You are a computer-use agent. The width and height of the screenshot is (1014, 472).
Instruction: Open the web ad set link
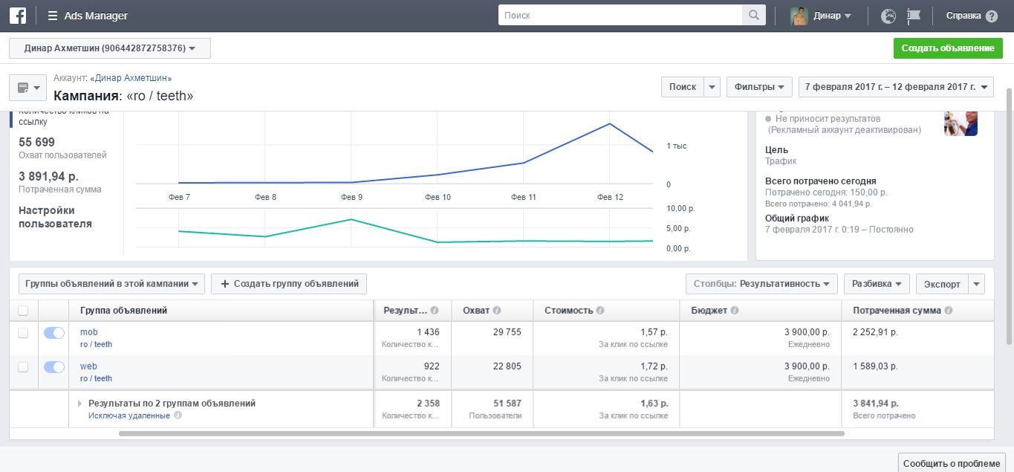click(88, 366)
